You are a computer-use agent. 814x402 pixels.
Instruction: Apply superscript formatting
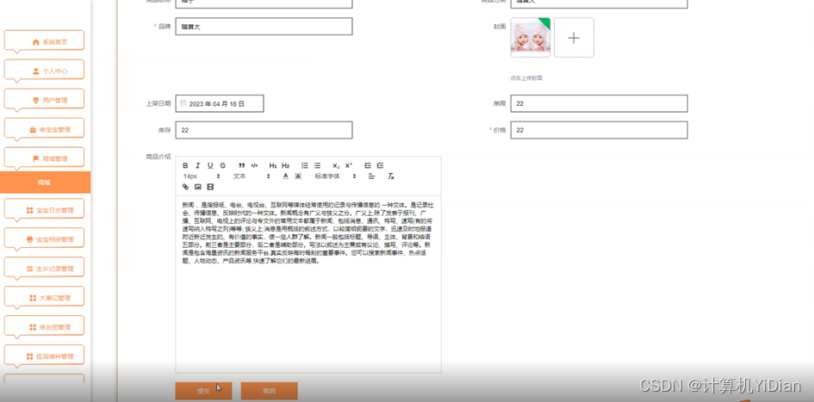coord(349,165)
